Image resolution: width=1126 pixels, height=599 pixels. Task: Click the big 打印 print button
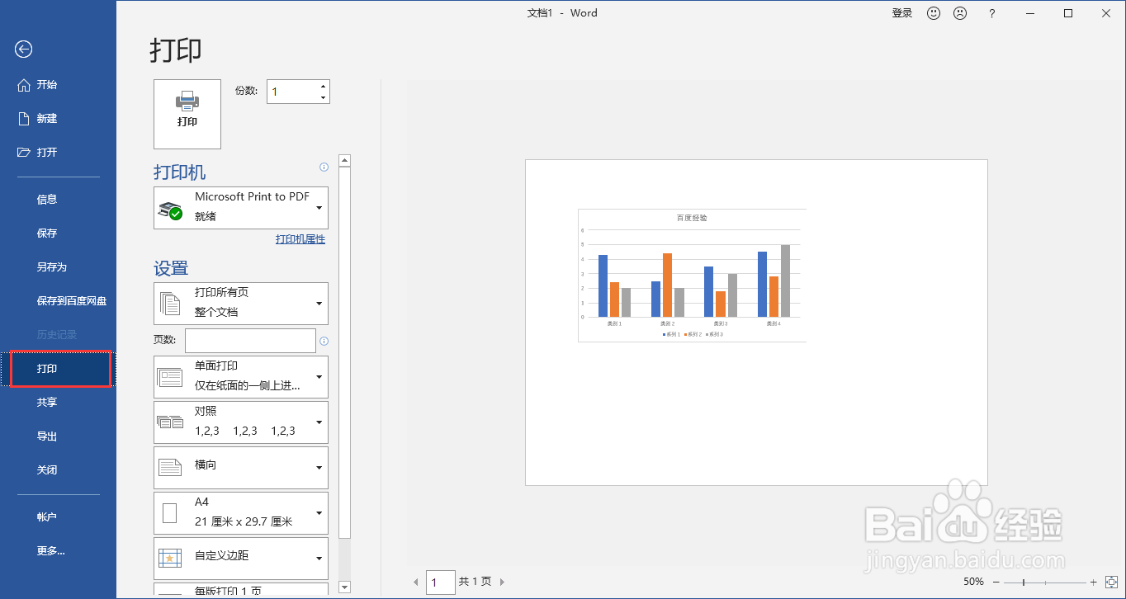click(x=187, y=114)
